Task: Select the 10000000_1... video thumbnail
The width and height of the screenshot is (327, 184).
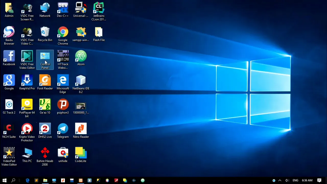Action: pyautogui.click(x=81, y=108)
